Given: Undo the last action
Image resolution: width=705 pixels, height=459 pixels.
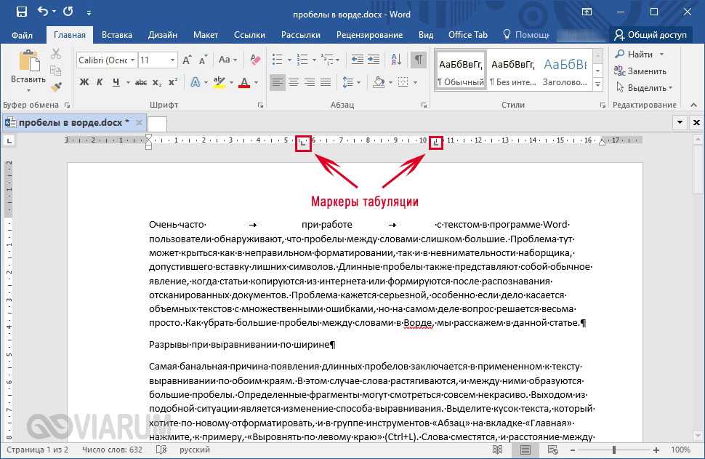Looking at the screenshot, I should click(43, 12).
